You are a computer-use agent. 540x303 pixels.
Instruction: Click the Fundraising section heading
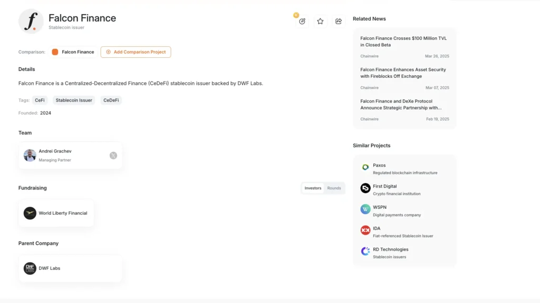[x=32, y=188]
